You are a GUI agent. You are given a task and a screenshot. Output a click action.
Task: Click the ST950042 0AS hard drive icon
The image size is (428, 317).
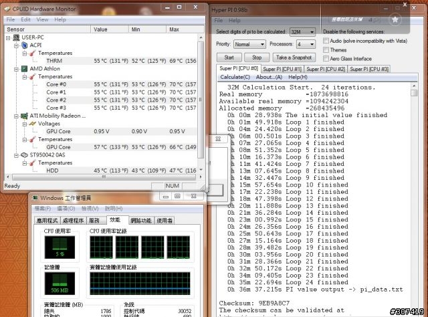(x=24, y=154)
